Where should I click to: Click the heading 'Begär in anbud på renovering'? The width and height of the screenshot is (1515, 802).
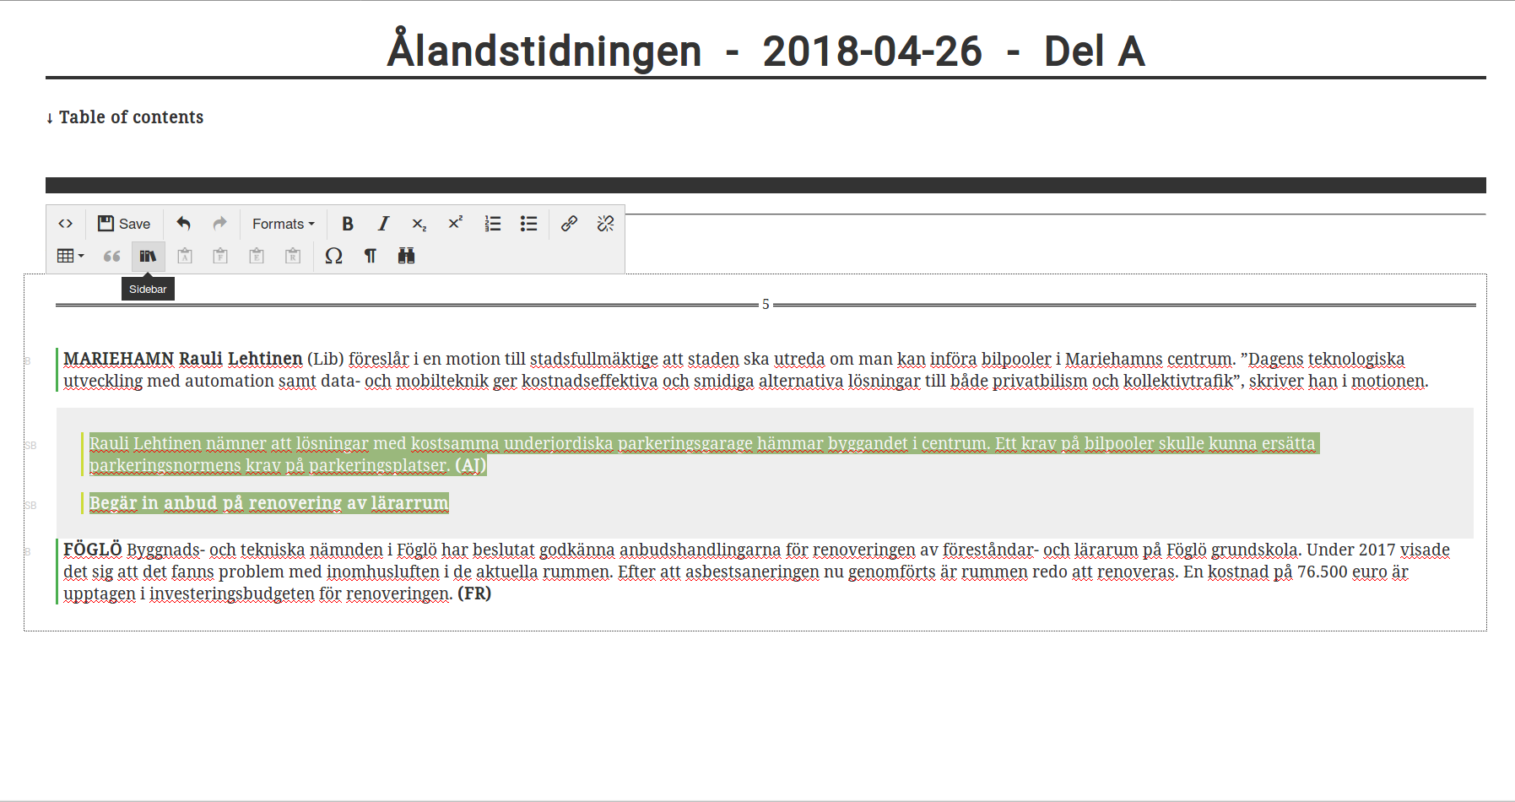coord(268,503)
